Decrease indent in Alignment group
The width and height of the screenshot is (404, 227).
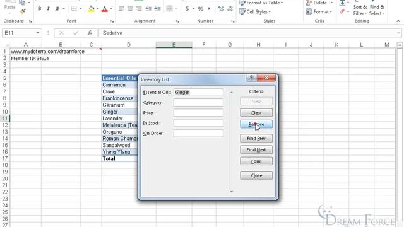(149, 9)
